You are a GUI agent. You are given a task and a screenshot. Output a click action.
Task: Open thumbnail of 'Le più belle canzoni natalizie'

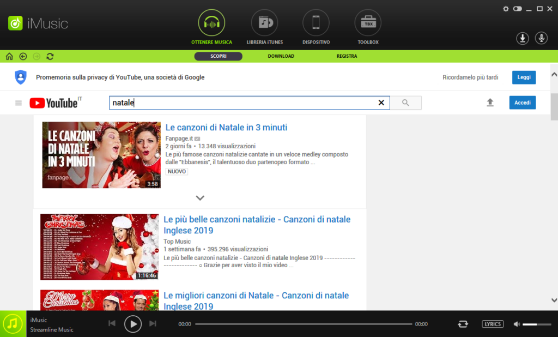coord(99,247)
